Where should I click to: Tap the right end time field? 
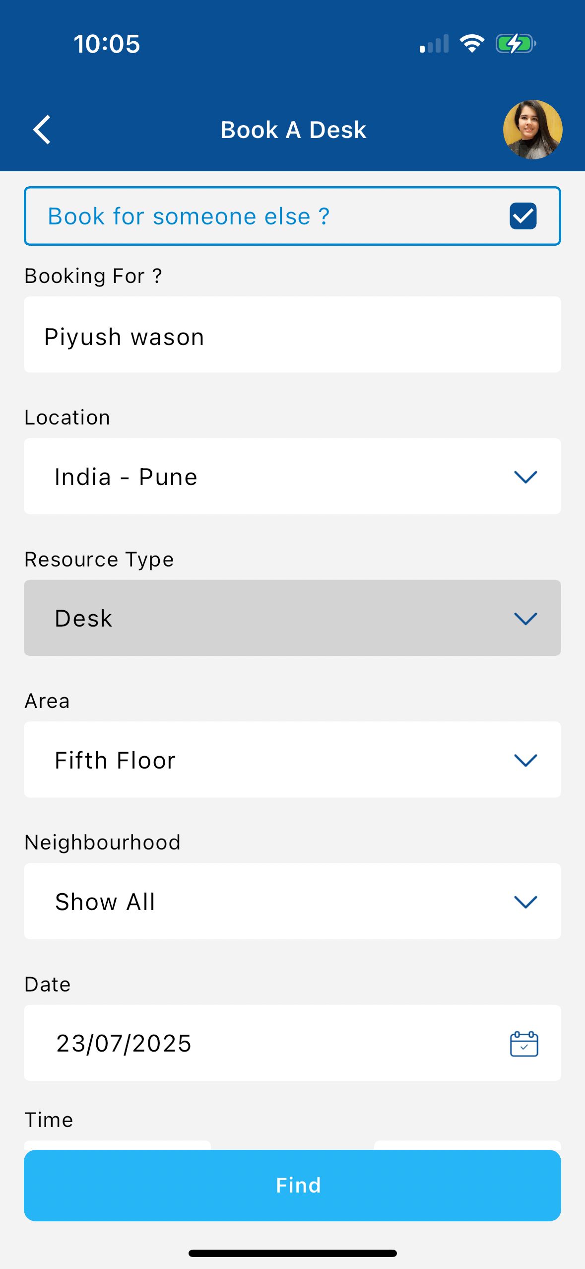coord(467,1145)
